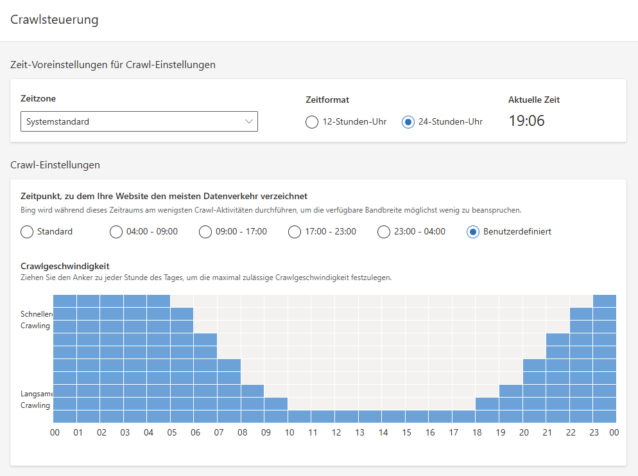The image size is (638, 476).
Task: Click the top of the hour 08 crawl bar
Action: point(252,391)
